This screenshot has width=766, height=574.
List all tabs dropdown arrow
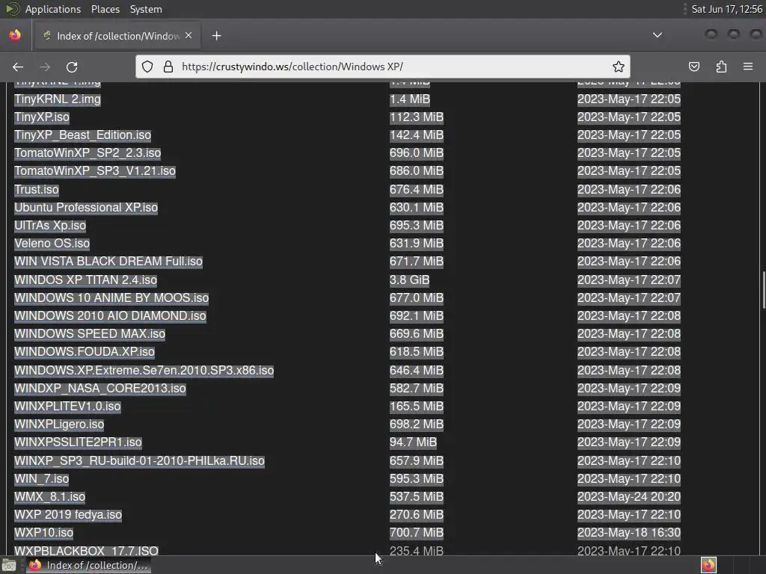point(658,35)
